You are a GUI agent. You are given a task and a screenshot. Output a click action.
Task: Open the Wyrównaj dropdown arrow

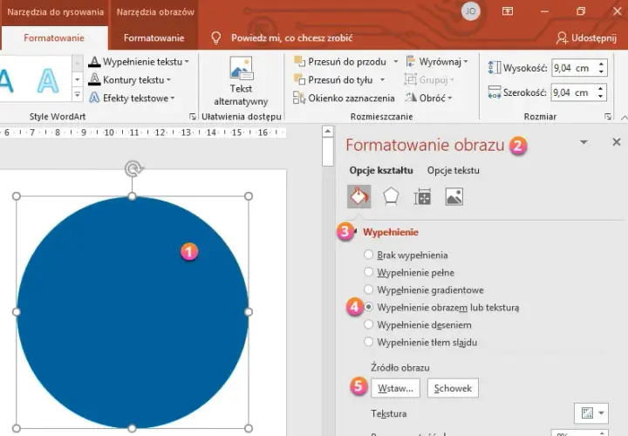coord(466,62)
